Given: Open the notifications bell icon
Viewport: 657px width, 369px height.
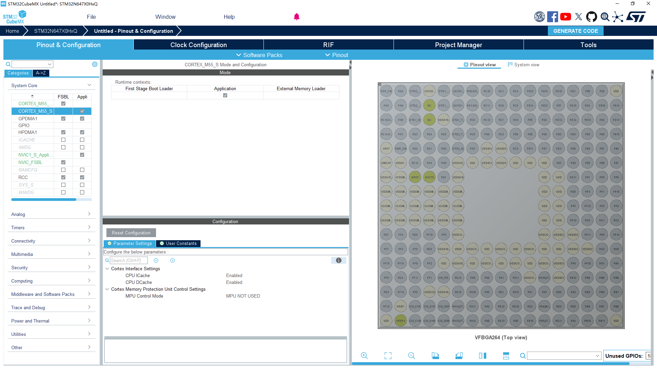Looking at the screenshot, I should [297, 17].
